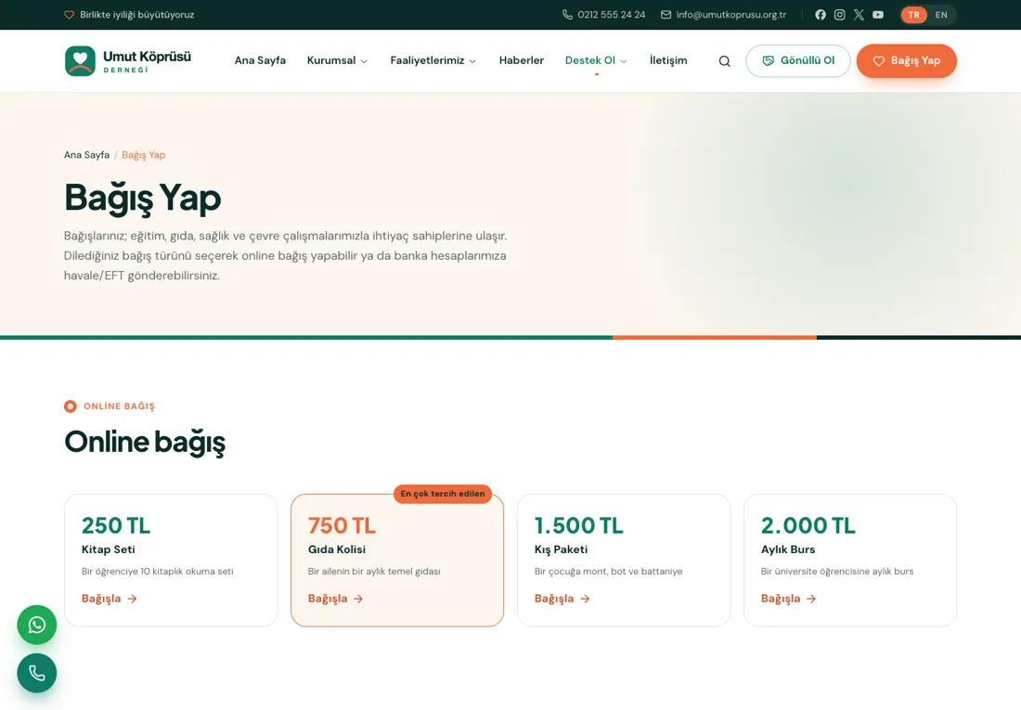1021x710 pixels.
Task: Click arrow icon on Kış Paketi card
Action: point(585,599)
